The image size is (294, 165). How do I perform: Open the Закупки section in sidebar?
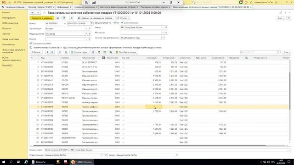click(6, 34)
